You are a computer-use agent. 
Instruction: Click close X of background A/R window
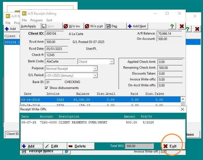click(x=195, y=16)
